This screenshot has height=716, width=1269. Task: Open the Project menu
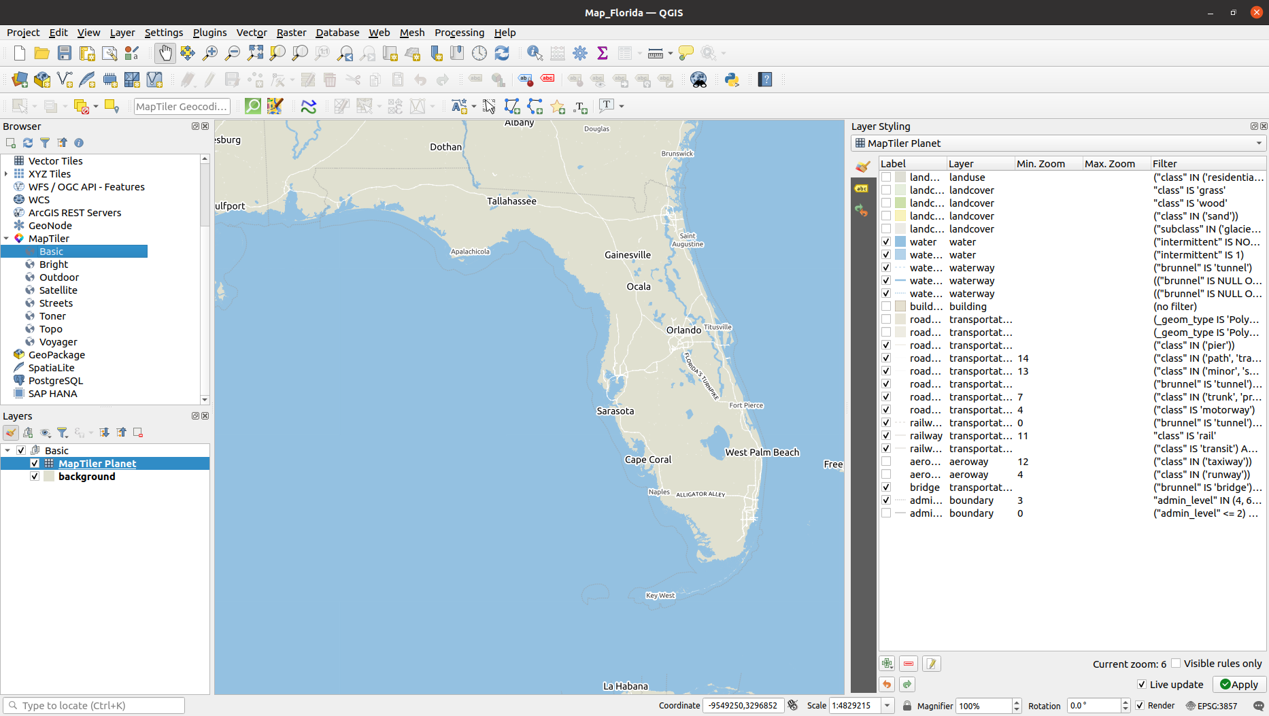point(23,33)
